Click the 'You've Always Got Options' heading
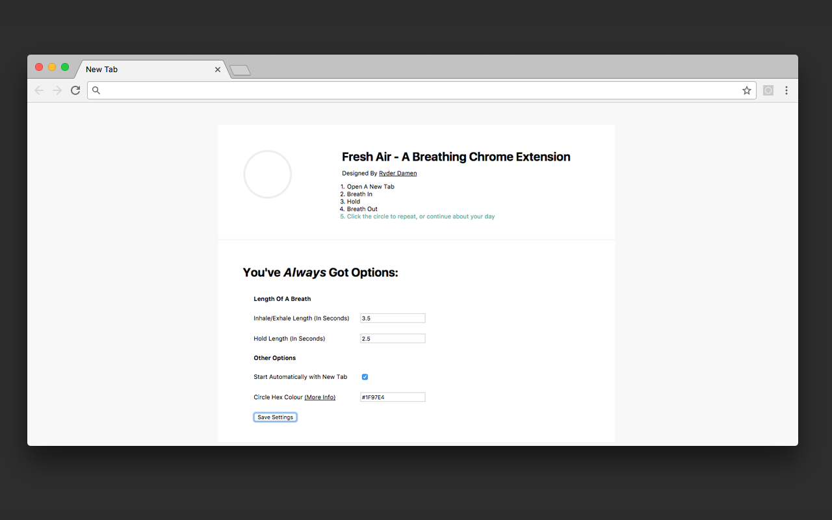 click(320, 272)
